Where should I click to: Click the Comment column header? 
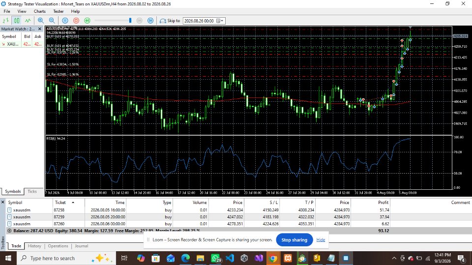[x=431, y=203]
